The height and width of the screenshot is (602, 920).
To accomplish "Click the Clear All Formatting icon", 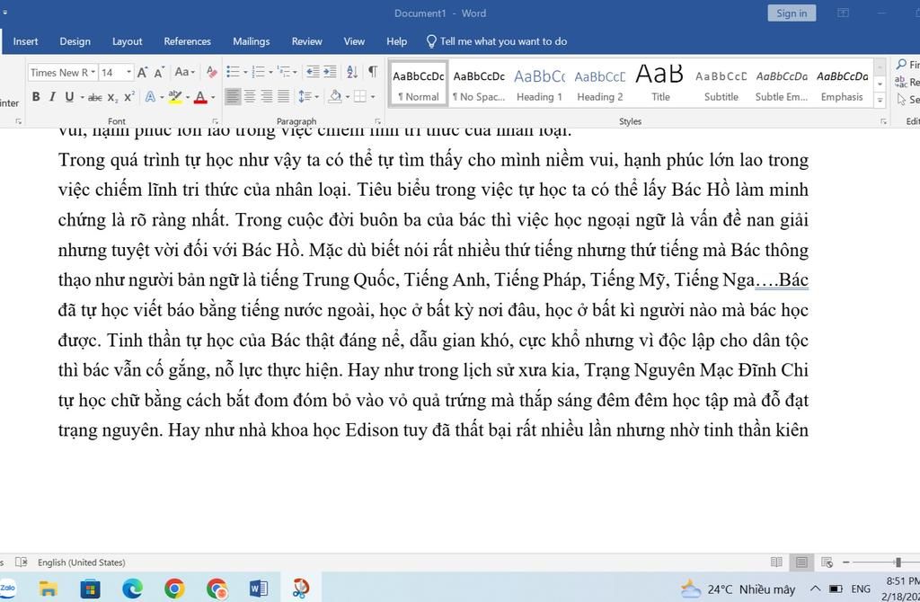I will (x=212, y=72).
